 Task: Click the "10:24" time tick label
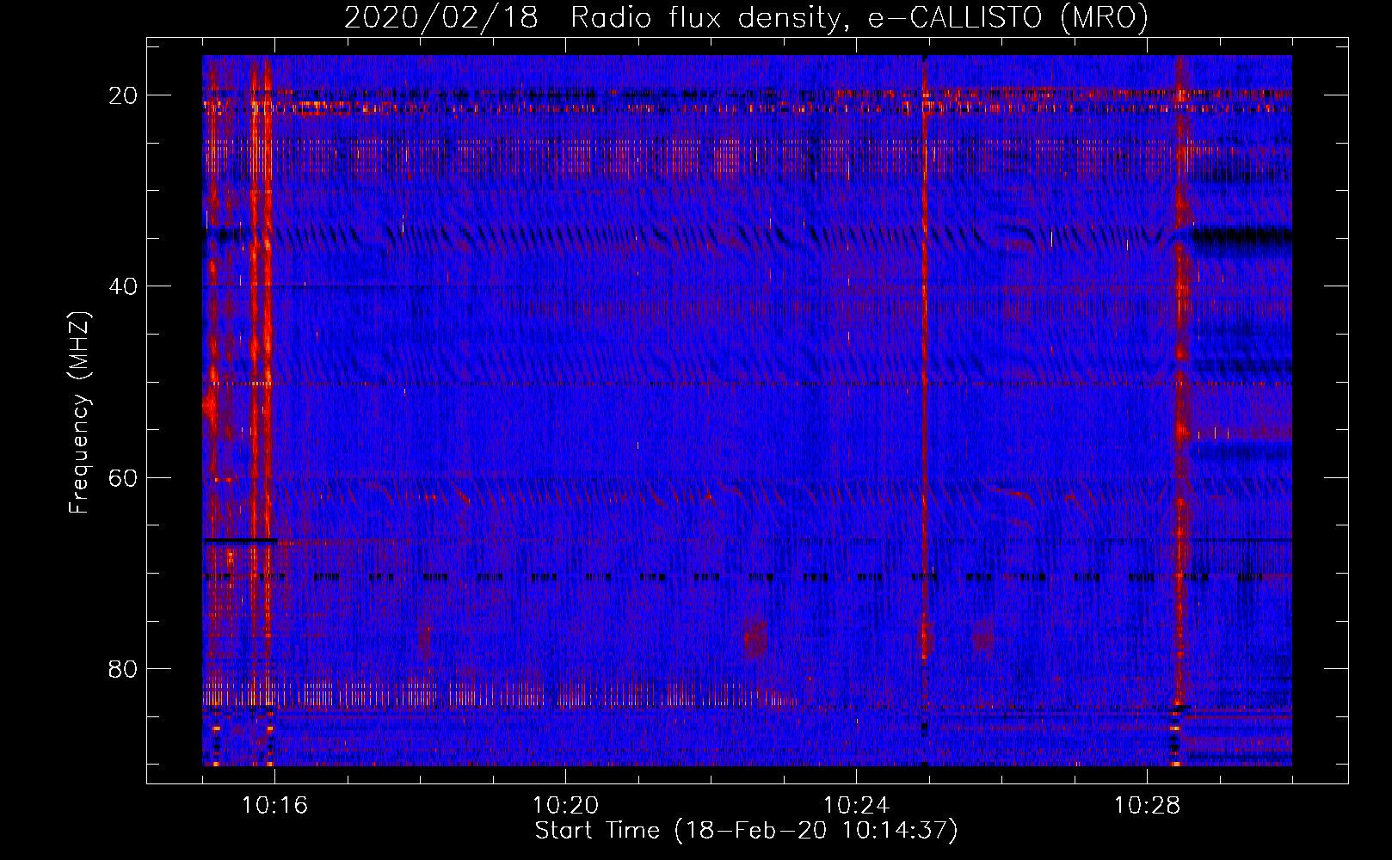(856, 805)
